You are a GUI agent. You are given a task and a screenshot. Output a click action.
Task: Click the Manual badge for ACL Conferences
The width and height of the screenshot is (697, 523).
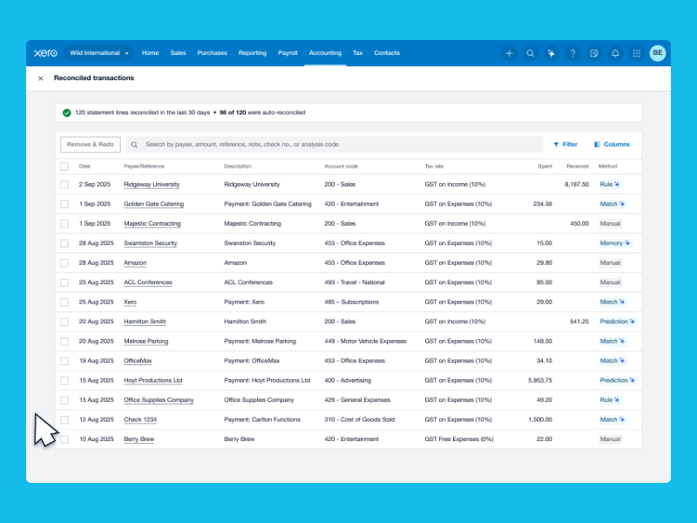pos(611,282)
